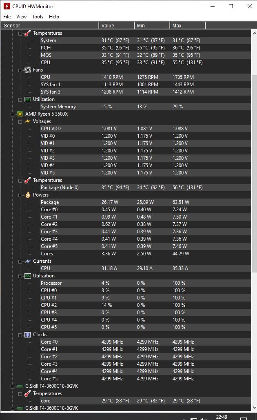Image resolution: width=257 pixels, height=420 pixels.
Task: Select the CPU current row showing 31.18 A
Action: pos(146,268)
